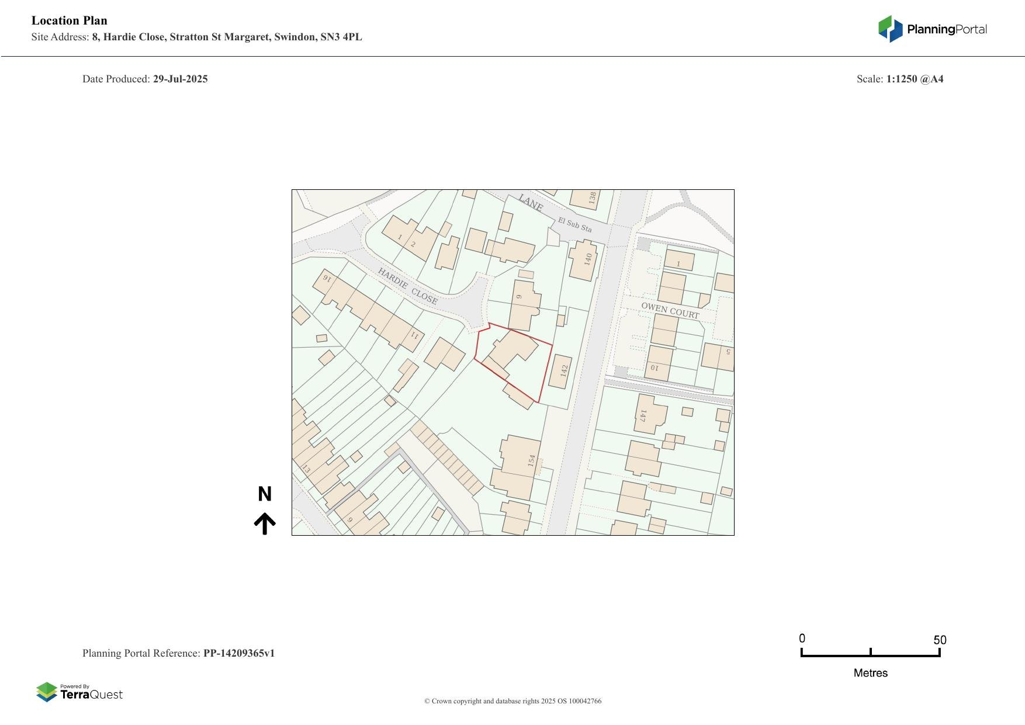Click the Crown copyright notice

512,701
